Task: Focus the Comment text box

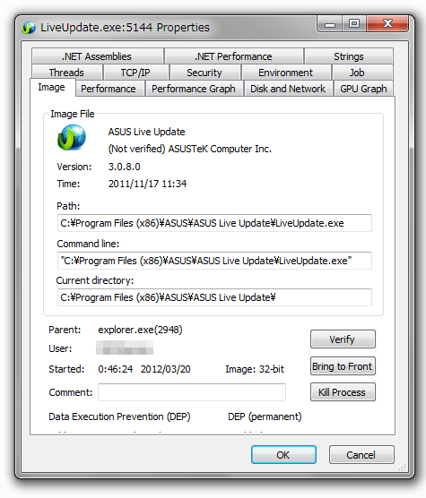Action: click(x=192, y=392)
